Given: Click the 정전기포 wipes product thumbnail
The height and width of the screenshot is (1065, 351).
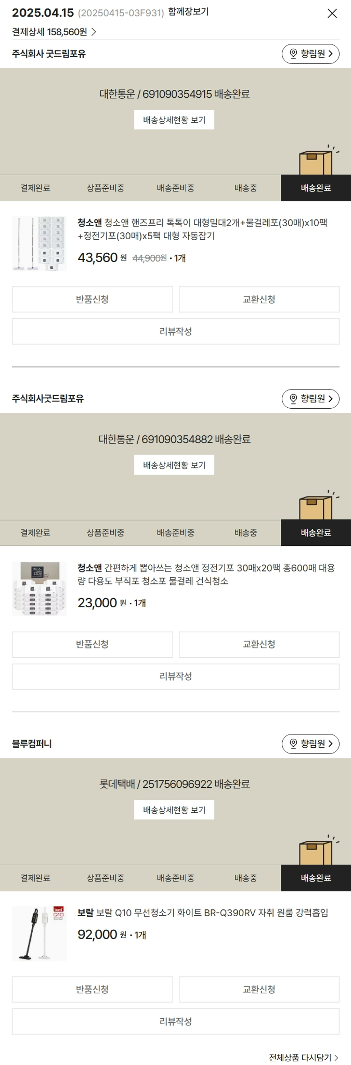Looking at the screenshot, I should 39,589.
